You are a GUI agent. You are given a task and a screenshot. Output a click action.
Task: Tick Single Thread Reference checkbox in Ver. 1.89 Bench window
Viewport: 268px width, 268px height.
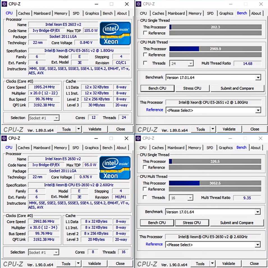pyautogui.click(x=145, y=33)
